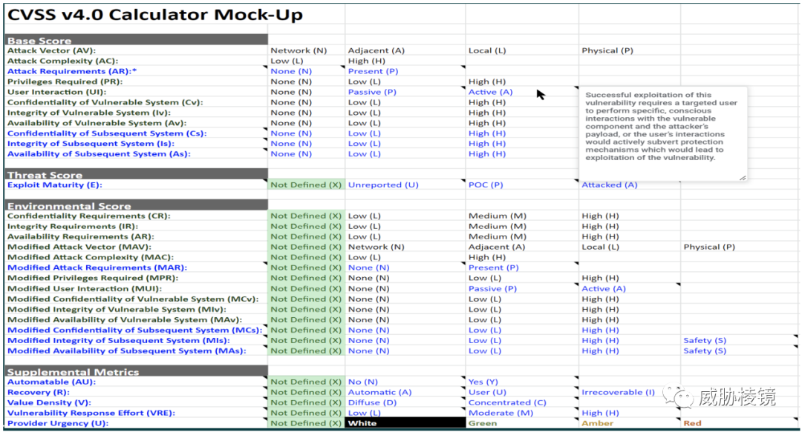The image size is (802, 432).
Task: Select "High (H)" in the Availability of Subsequent System (As) row
Action: coord(487,153)
